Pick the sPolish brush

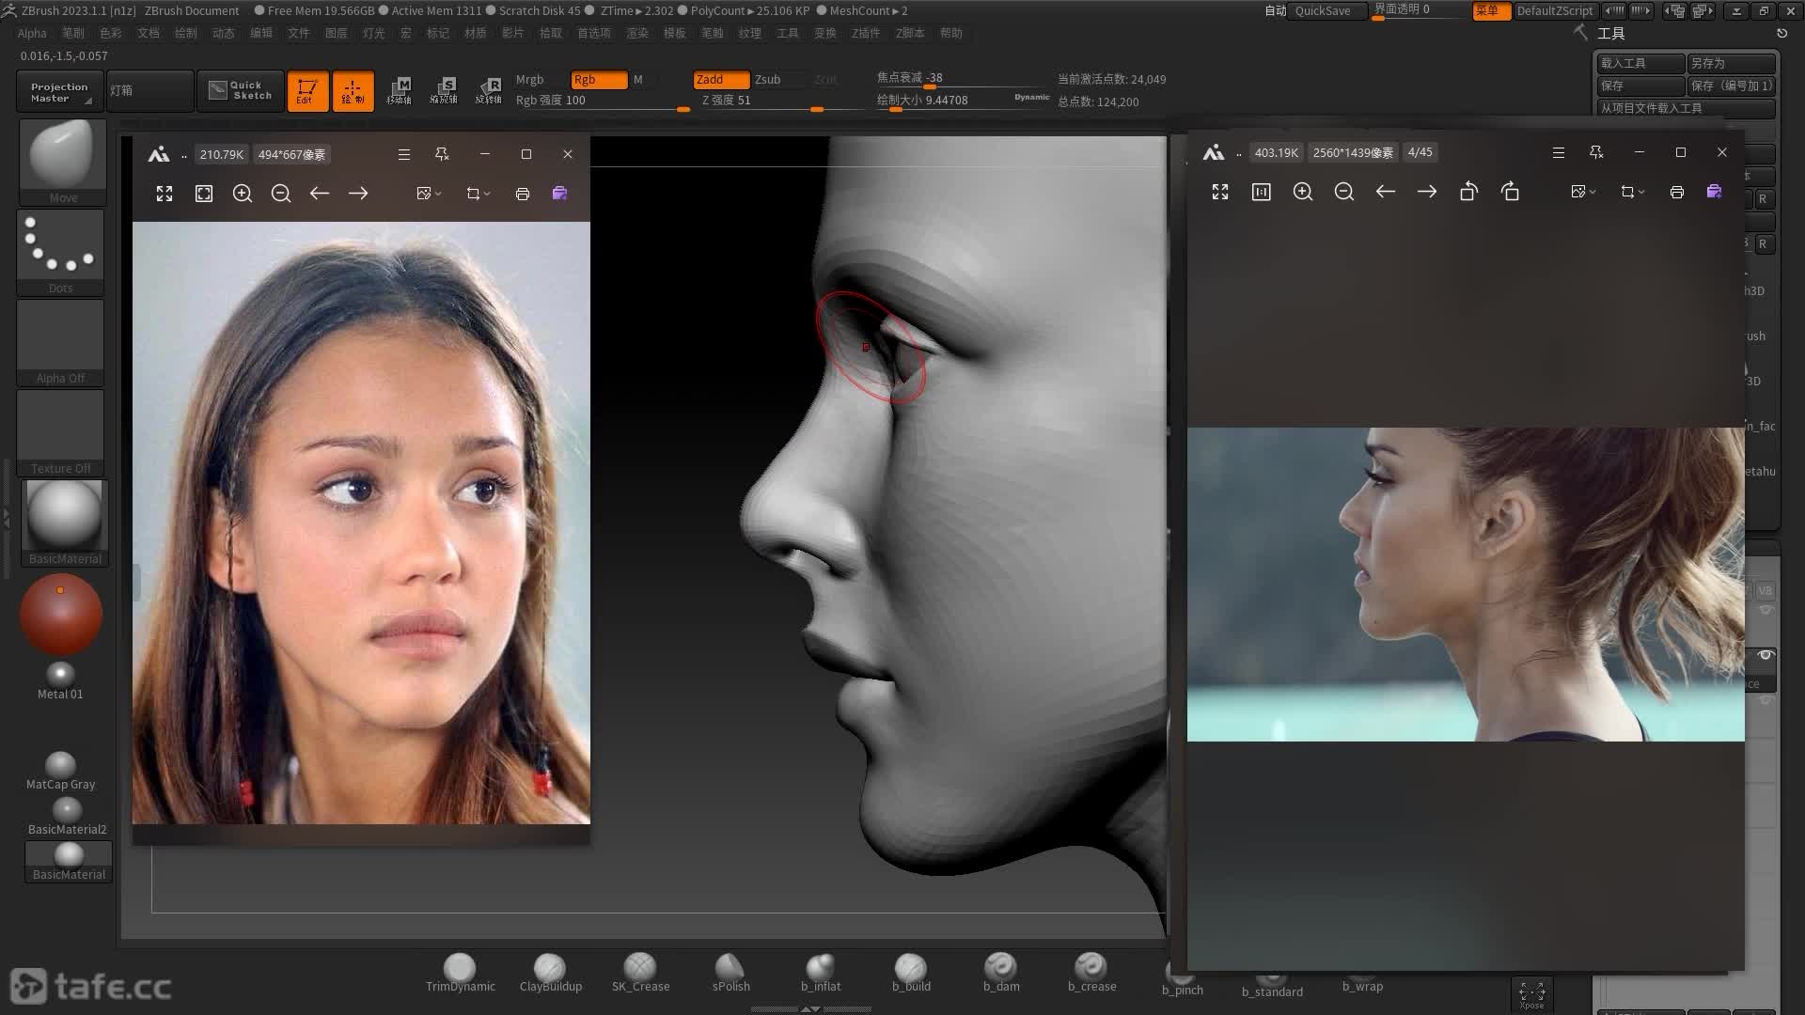(730, 970)
